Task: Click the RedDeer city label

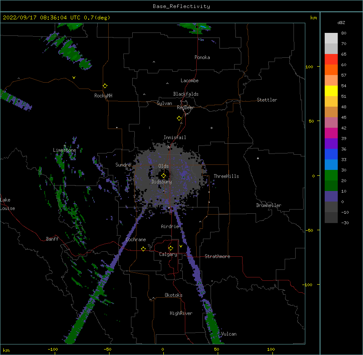Action: [x=185, y=108]
